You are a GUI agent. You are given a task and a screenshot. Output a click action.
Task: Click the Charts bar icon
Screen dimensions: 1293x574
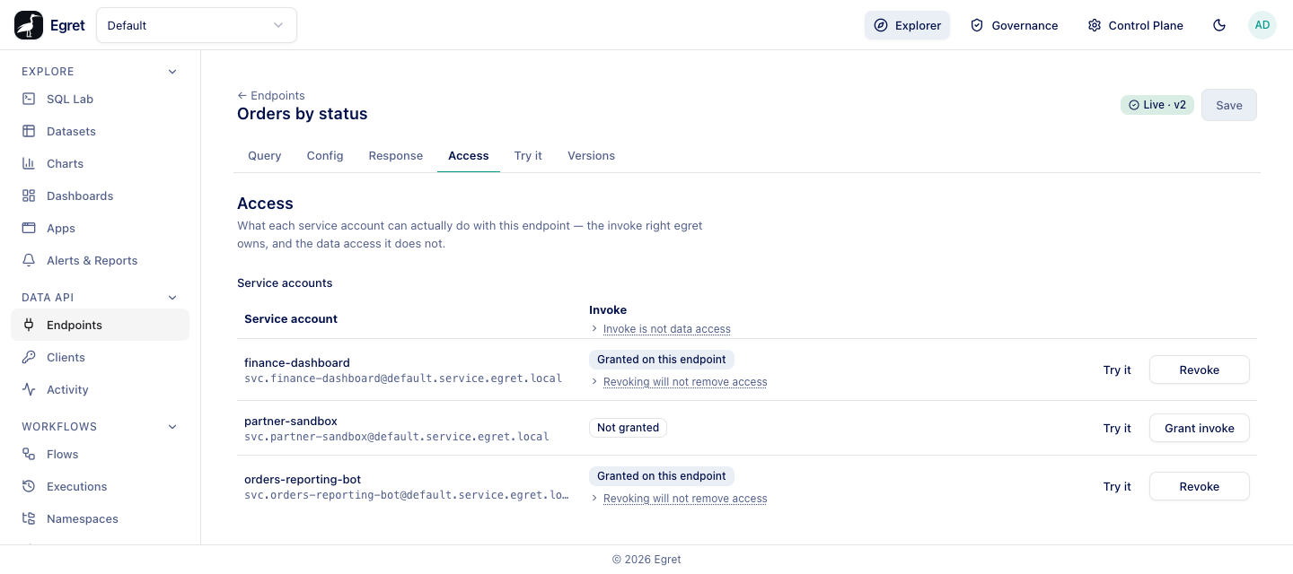point(29,163)
